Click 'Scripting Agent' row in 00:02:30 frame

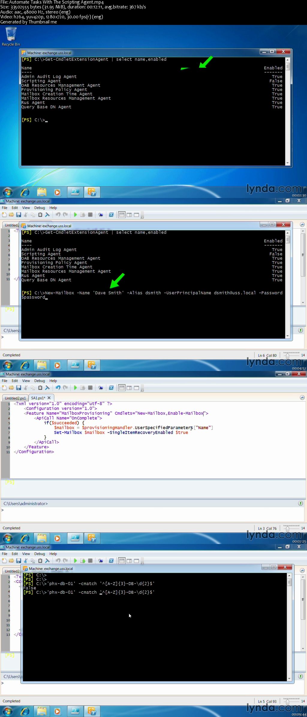pos(152,81)
